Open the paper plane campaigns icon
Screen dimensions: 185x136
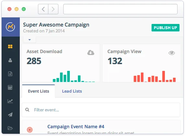click(10, 115)
